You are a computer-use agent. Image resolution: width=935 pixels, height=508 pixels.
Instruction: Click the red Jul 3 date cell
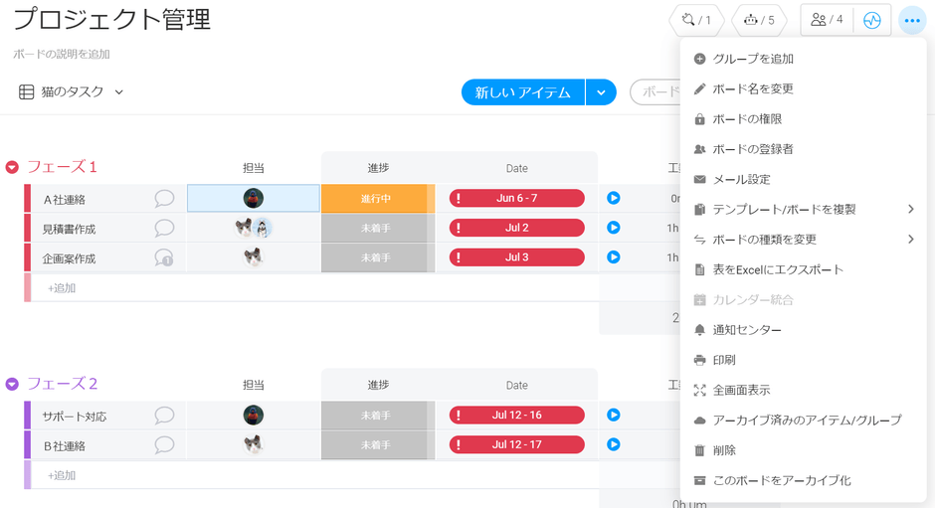coord(517,257)
